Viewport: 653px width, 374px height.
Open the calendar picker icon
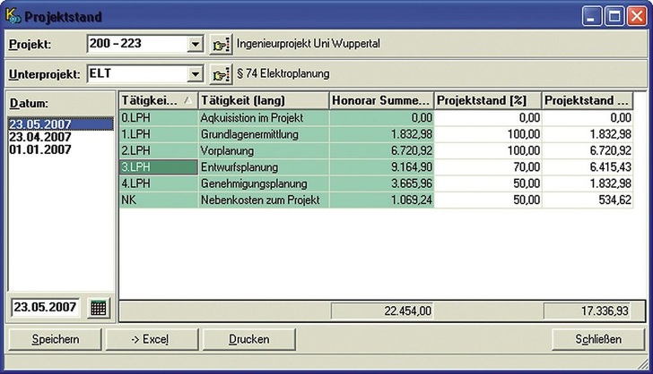tap(99, 308)
